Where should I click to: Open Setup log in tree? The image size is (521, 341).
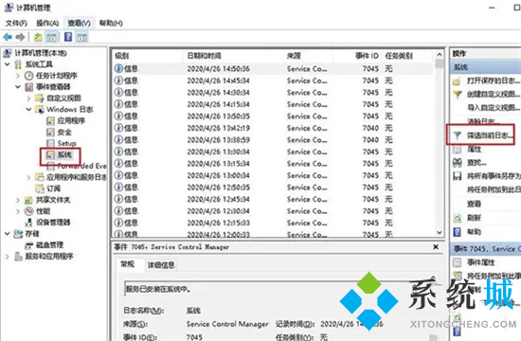[x=67, y=143]
